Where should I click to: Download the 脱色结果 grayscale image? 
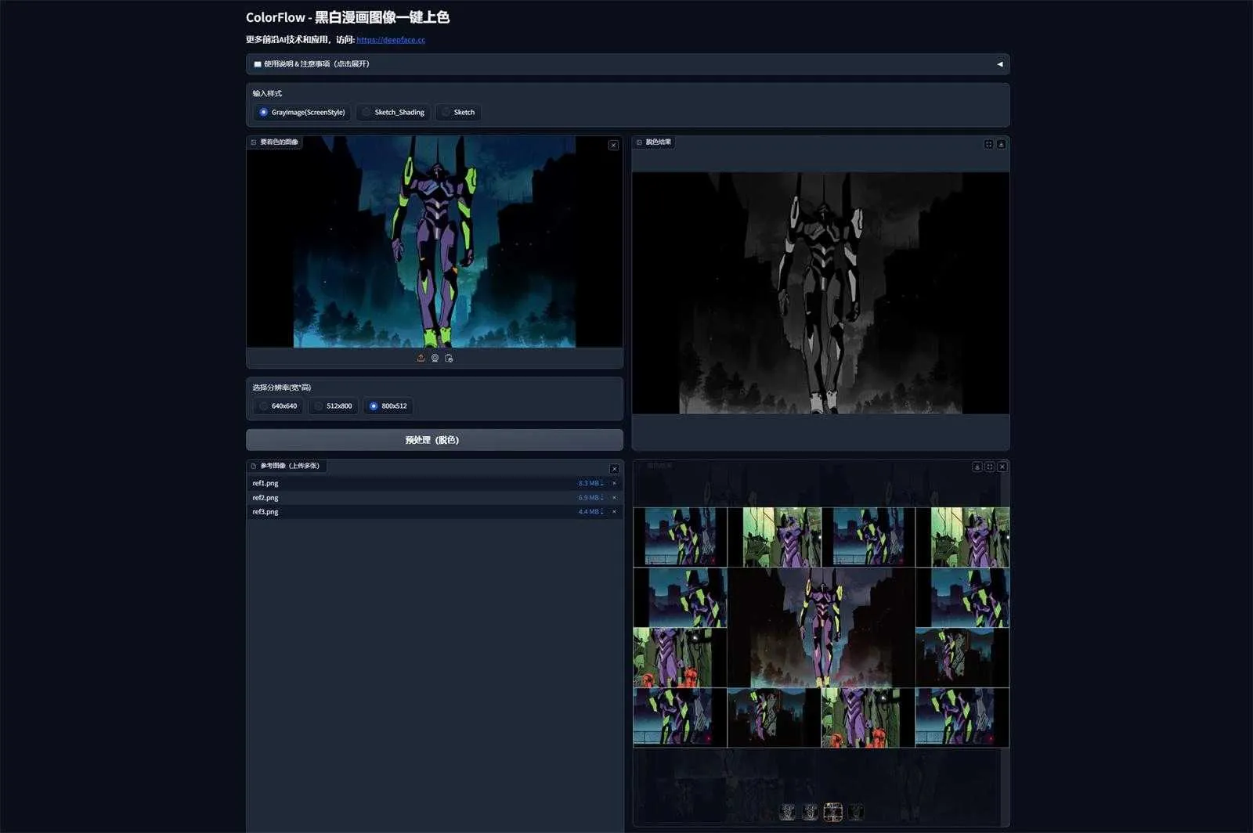point(1002,144)
